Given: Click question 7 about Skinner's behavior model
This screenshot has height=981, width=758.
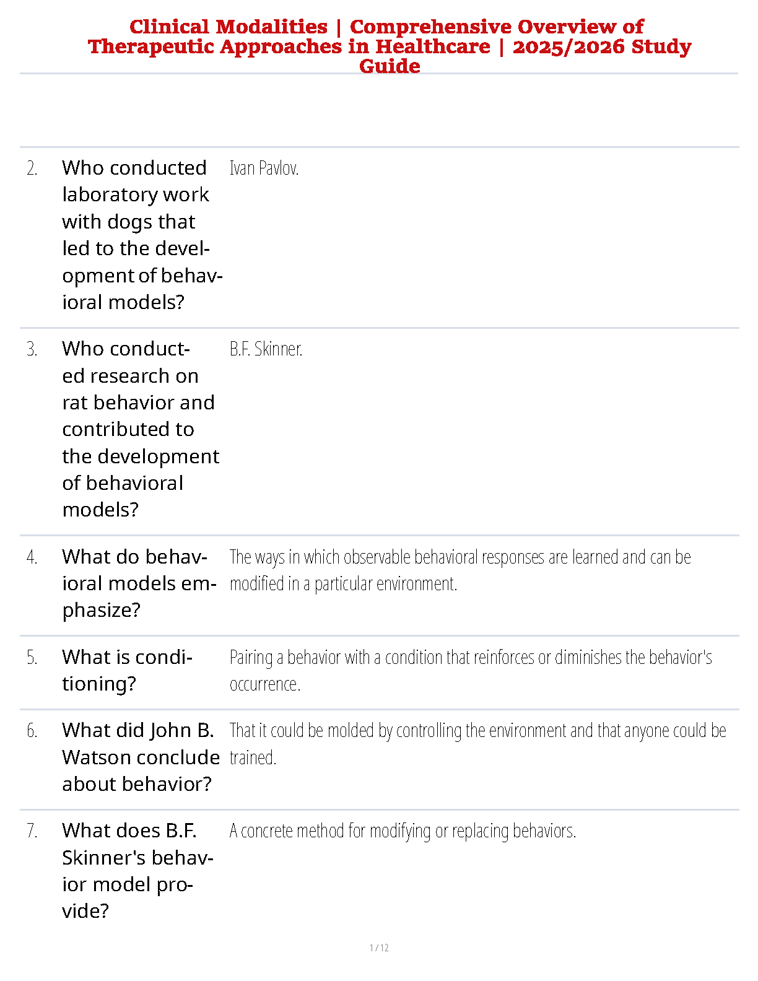Looking at the screenshot, I should coord(137,870).
